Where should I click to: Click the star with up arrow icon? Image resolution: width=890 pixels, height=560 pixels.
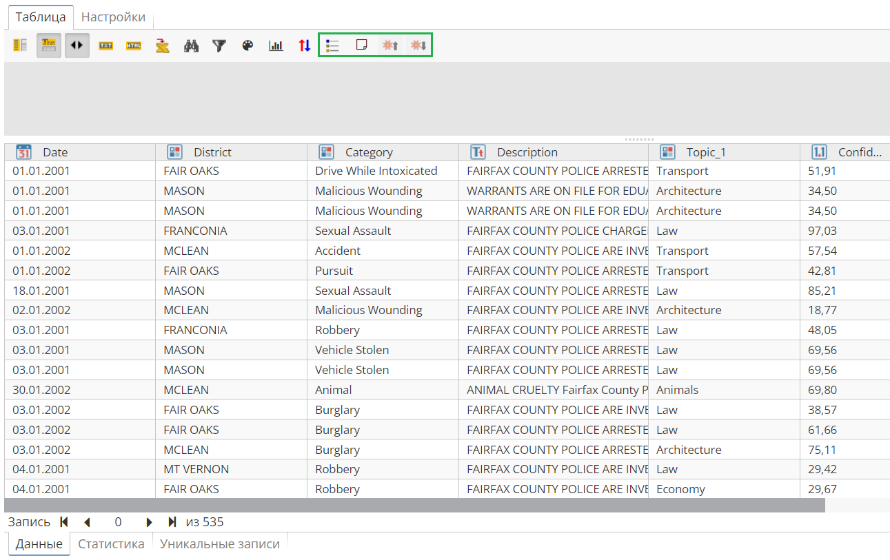(390, 45)
